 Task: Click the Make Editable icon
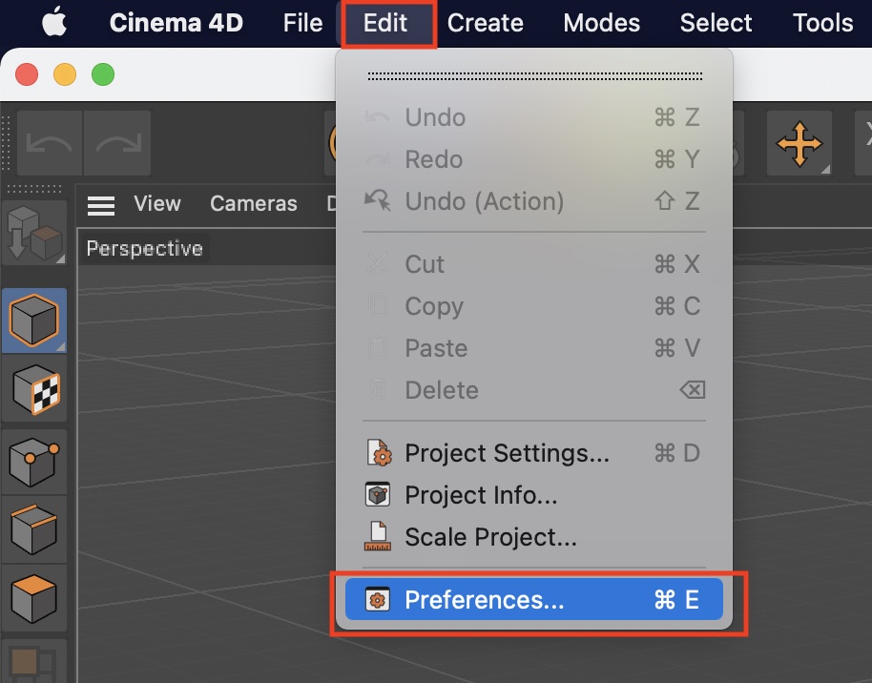pyautogui.click(x=34, y=234)
